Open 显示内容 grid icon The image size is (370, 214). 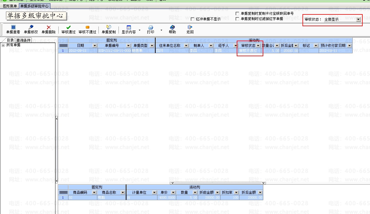(x=129, y=27)
